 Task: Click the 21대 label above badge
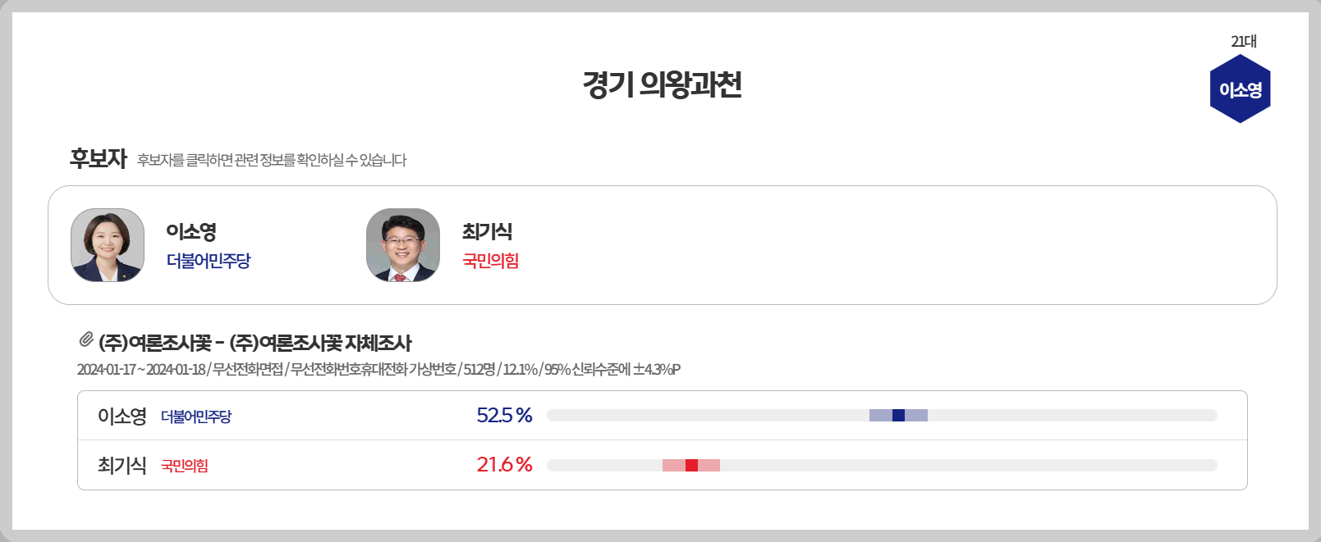pyautogui.click(x=1243, y=41)
